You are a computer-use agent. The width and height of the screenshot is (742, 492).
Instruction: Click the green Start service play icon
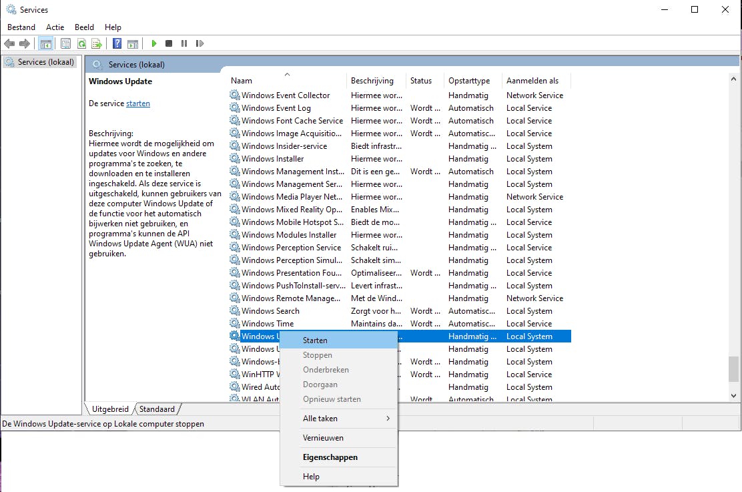click(153, 43)
